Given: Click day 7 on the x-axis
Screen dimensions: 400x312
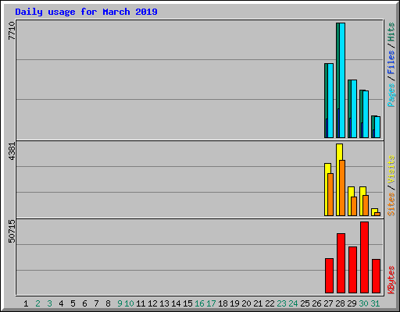Looking at the screenshot, I should tap(96, 303).
